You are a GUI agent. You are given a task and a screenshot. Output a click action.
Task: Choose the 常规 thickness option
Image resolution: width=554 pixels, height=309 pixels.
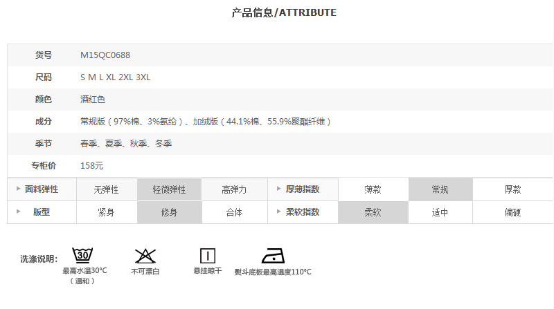[440, 189]
